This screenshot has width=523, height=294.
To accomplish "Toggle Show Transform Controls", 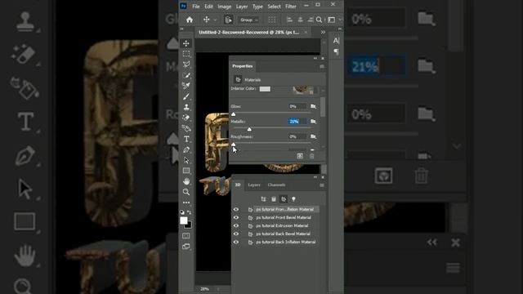I will point(272,20).
